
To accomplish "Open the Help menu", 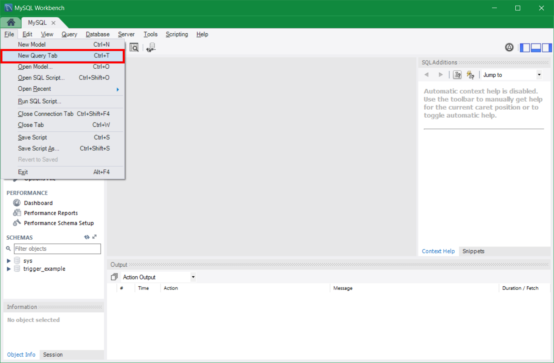I will (202, 34).
